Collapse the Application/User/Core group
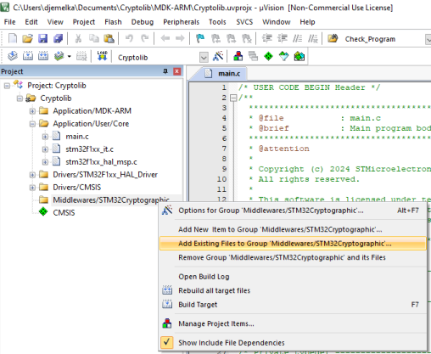The height and width of the screenshot is (354, 431). pos(32,124)
